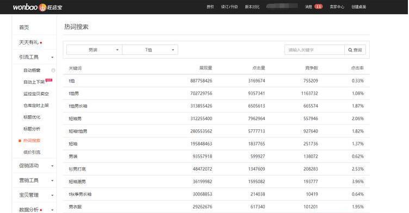Click the 续订/升级 link in the top bar
Screen dimensions: 409x213
(230, 7)
